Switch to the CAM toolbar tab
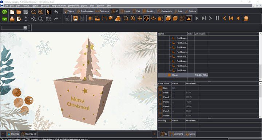This screenshot has width=262, height=140. click(x=178, y=11)
